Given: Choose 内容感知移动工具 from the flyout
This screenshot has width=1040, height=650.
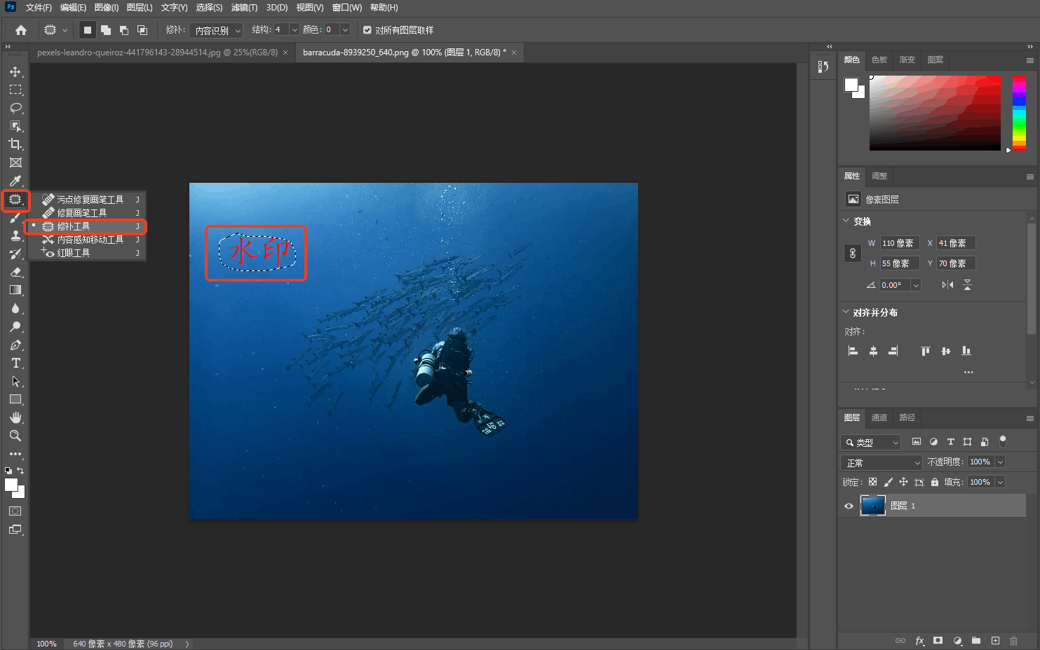Looking at the screenshot, I should 90,240.
